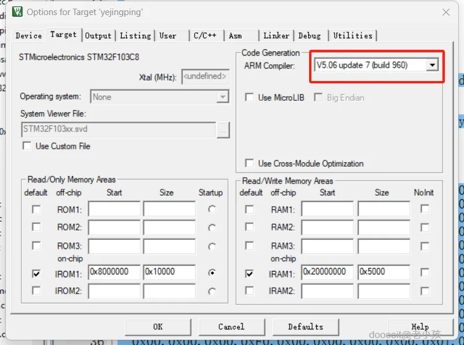Toggle Big Endian checkbox
The height and width of the screenshot is (345, 464).
(318, 97)
